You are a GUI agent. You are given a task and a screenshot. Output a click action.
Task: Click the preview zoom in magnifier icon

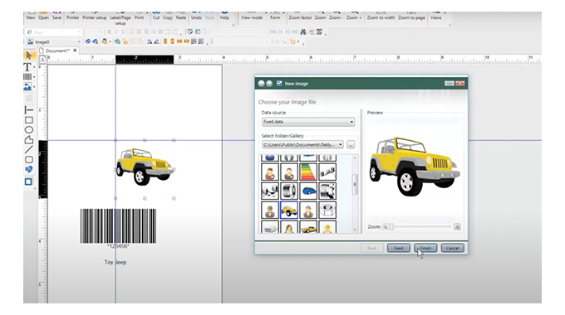pyautogui.click(x=457, y=227)
